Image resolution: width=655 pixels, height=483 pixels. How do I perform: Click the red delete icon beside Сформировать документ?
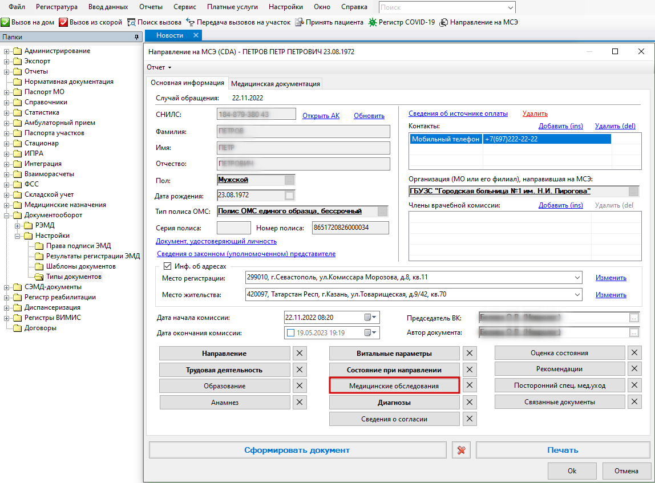[461, 450]
